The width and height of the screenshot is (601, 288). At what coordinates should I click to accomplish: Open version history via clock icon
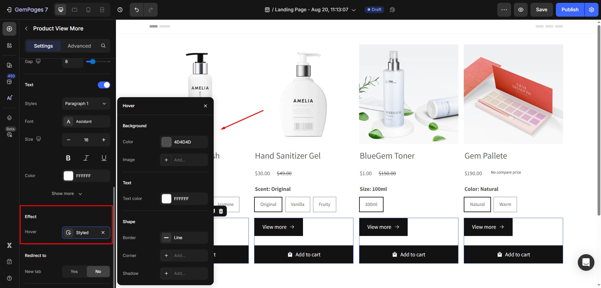click(x=120, y=10)
